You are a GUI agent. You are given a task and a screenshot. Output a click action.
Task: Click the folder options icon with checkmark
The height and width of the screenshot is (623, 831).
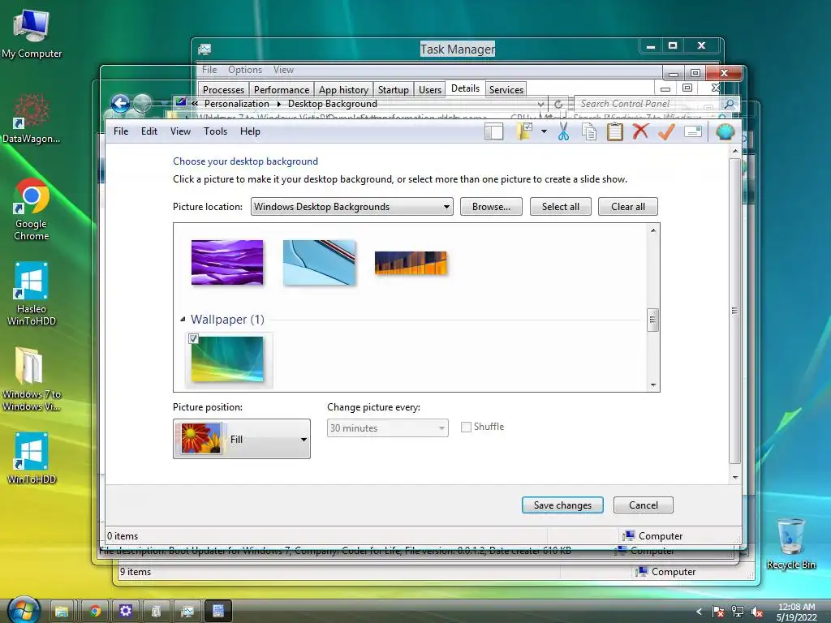pos(524,131)
